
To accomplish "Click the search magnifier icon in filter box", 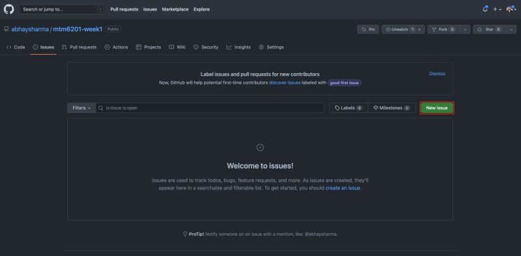I will tap(100, 108).
